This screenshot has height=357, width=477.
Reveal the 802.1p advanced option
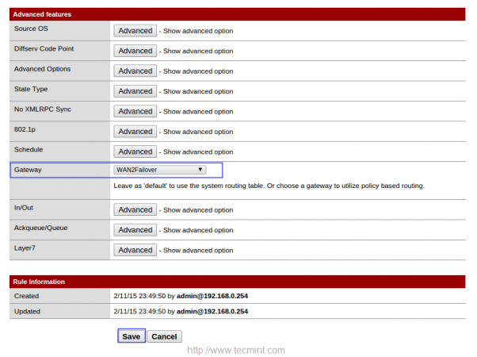135,132
